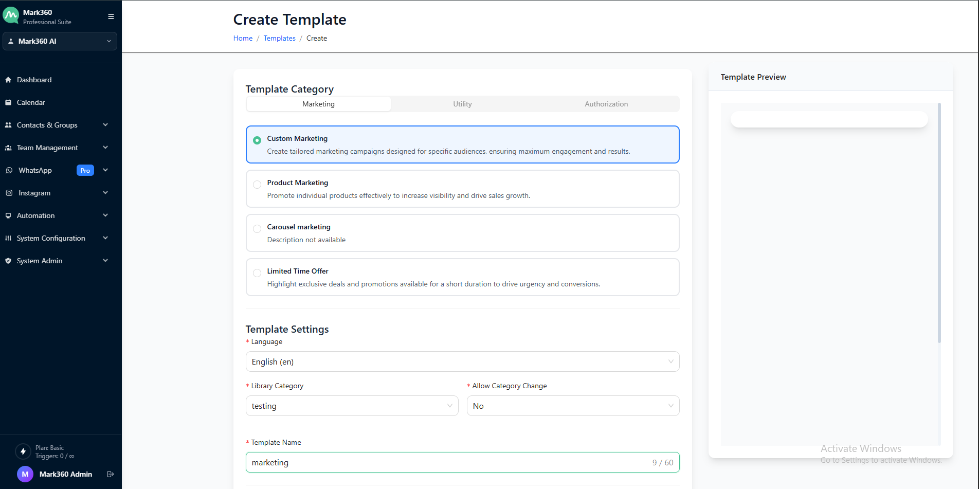Click the Mark360 logo icon
Viewport: 979px width, 489px height.
11,16
